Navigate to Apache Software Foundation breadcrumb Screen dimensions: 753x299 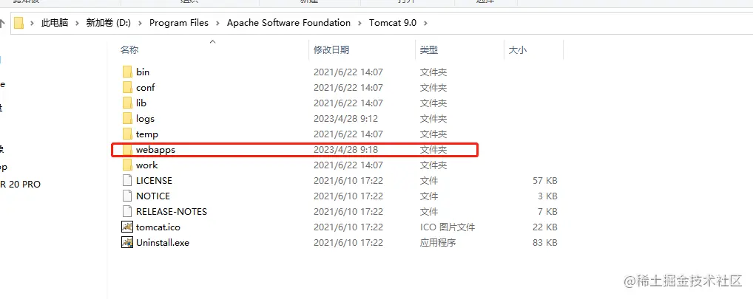click(288, 23)
